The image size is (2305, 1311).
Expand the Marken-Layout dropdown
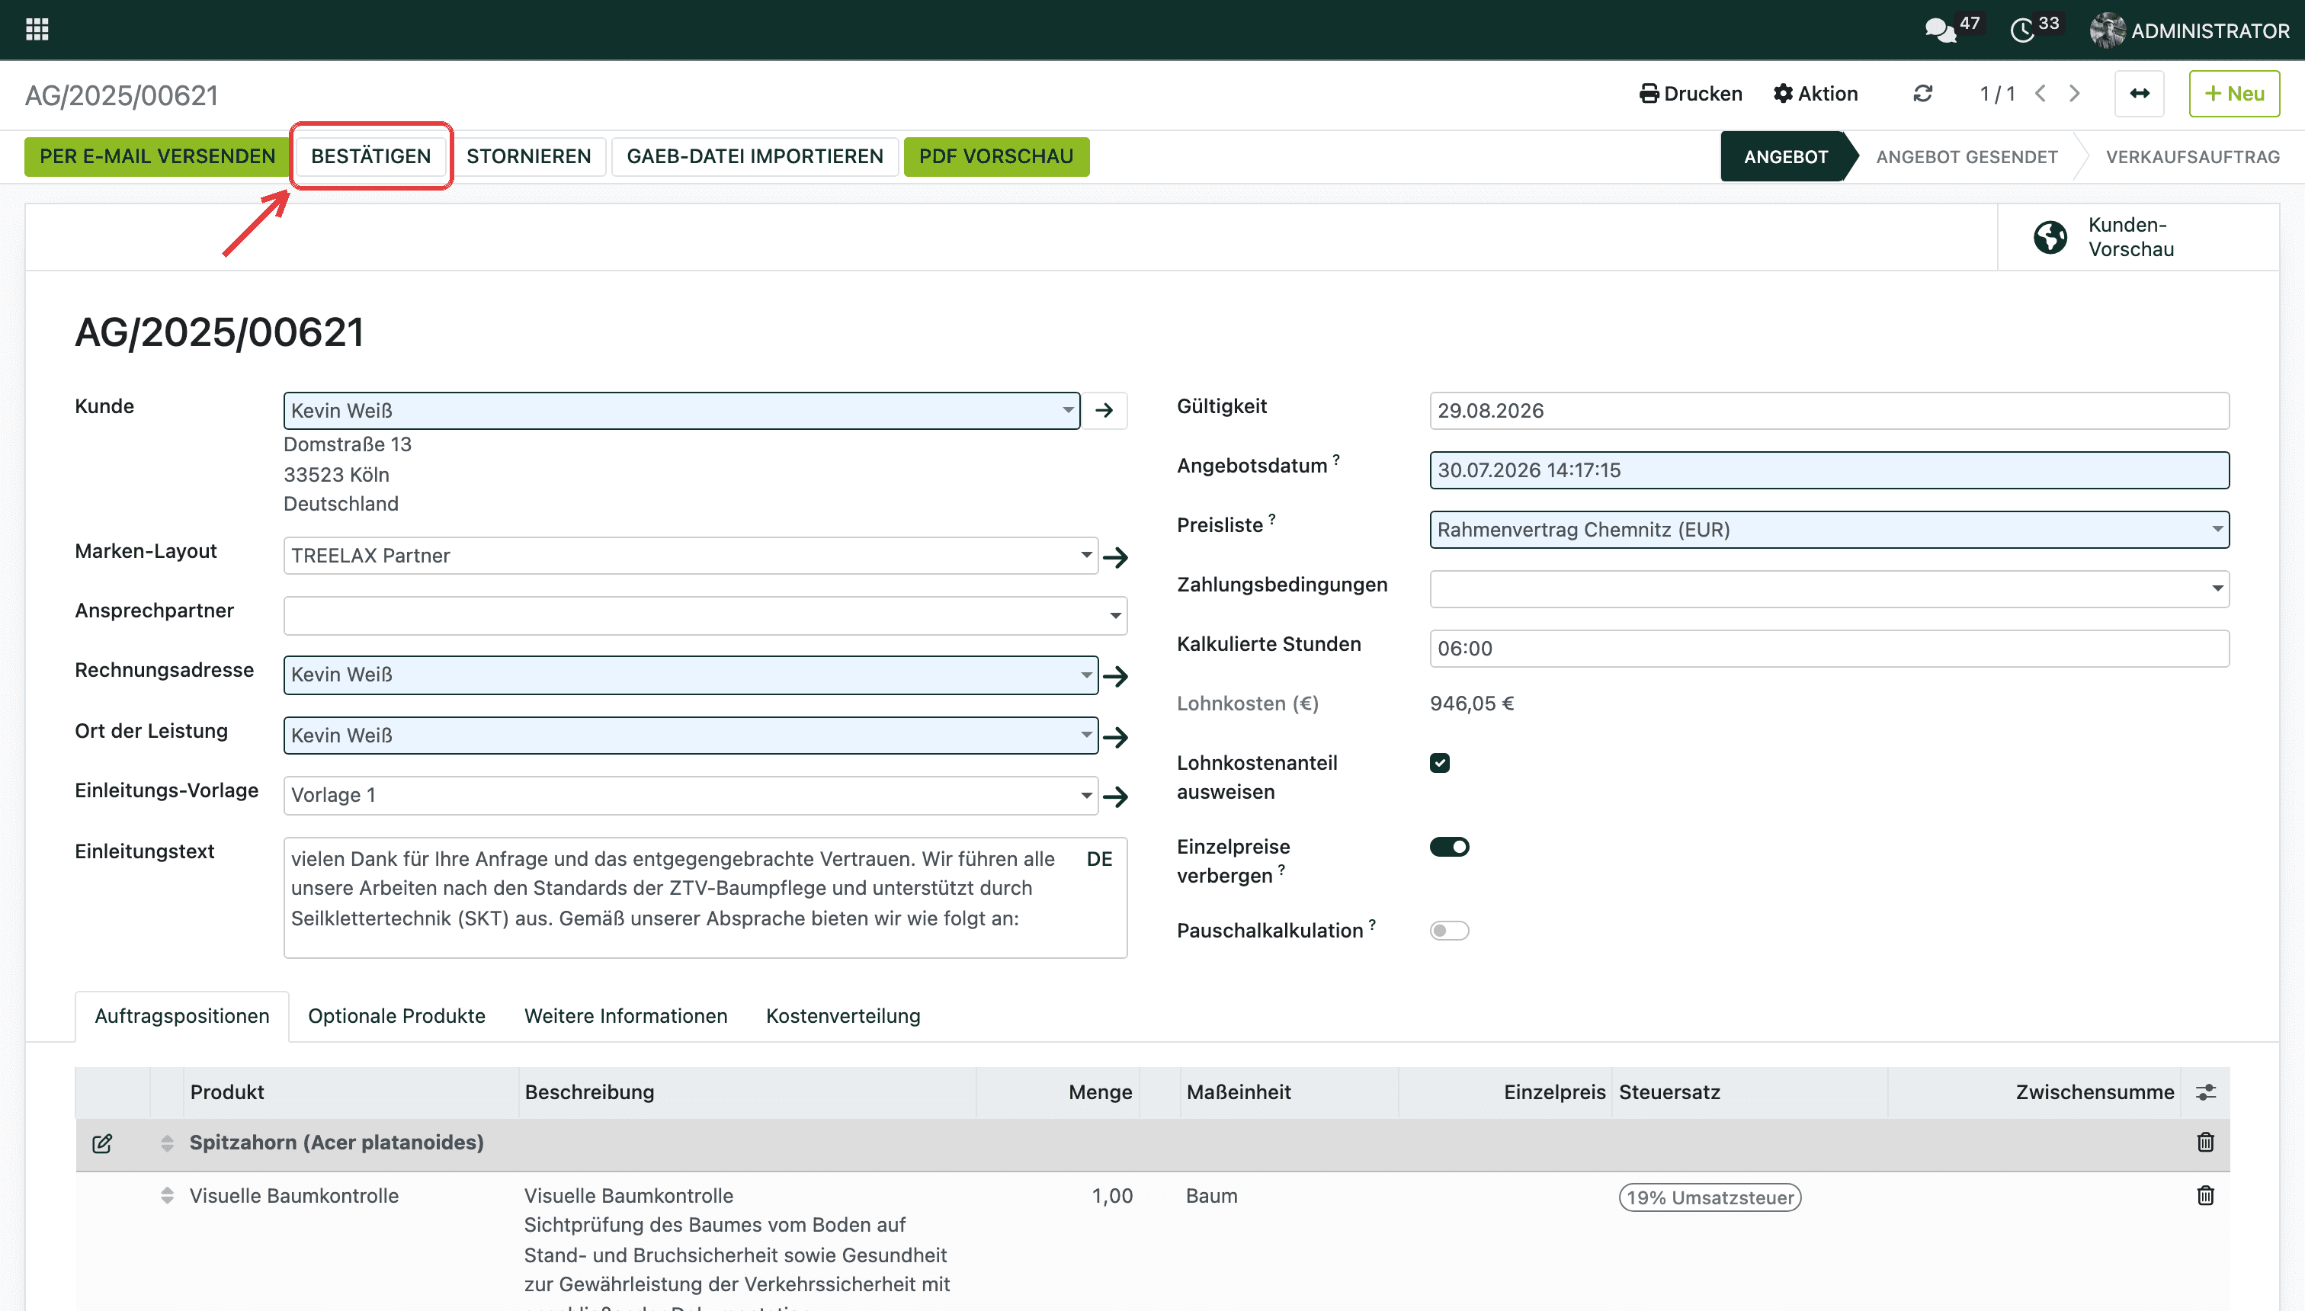tap(1086, 556)
